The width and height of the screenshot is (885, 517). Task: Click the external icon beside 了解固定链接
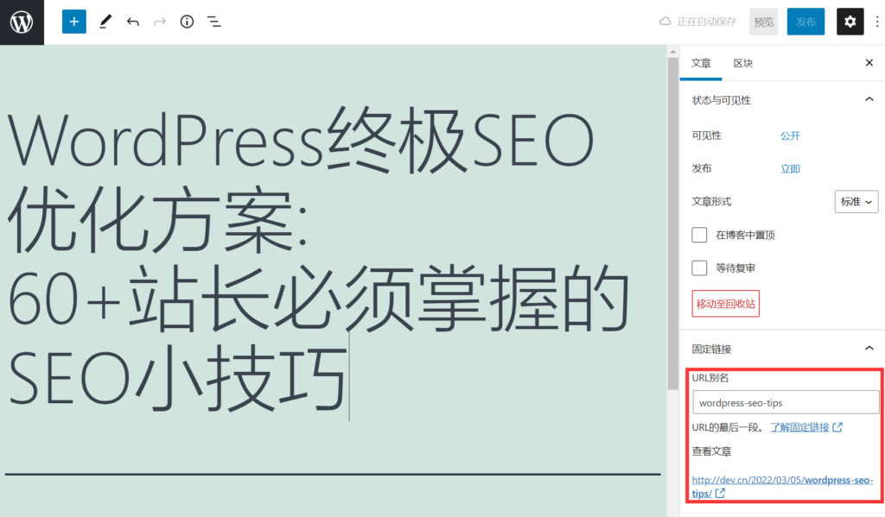point(837,427)
